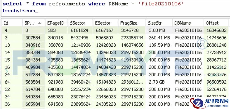Select the Offset cell 16345632
Viewport: 230px width, 109px height.
click(217, 30)
